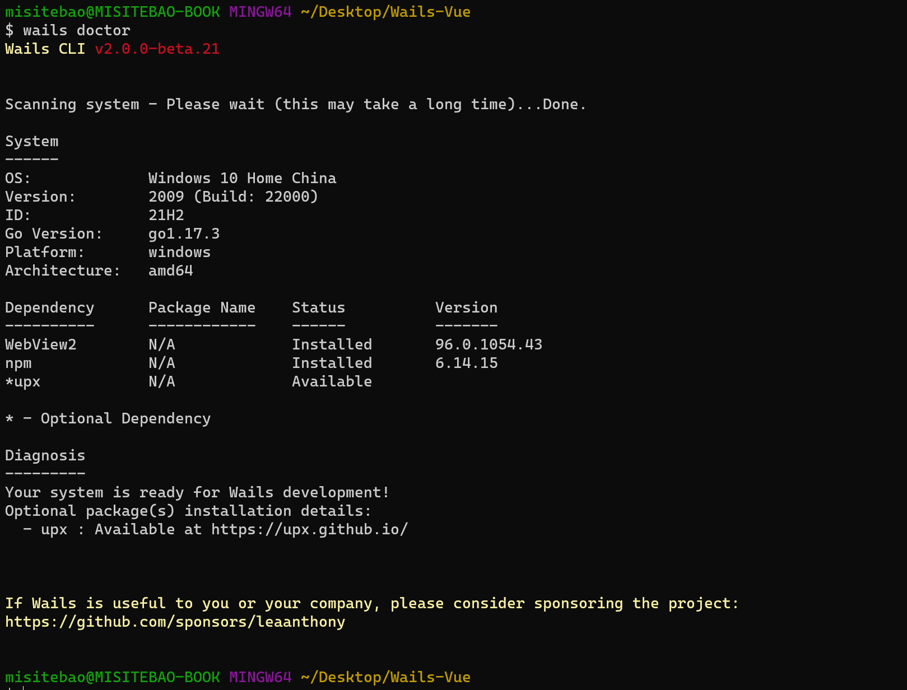The image size is (907, 690).
Task: Click the text Your system is ready for Wails development
Action: (197, 492)
